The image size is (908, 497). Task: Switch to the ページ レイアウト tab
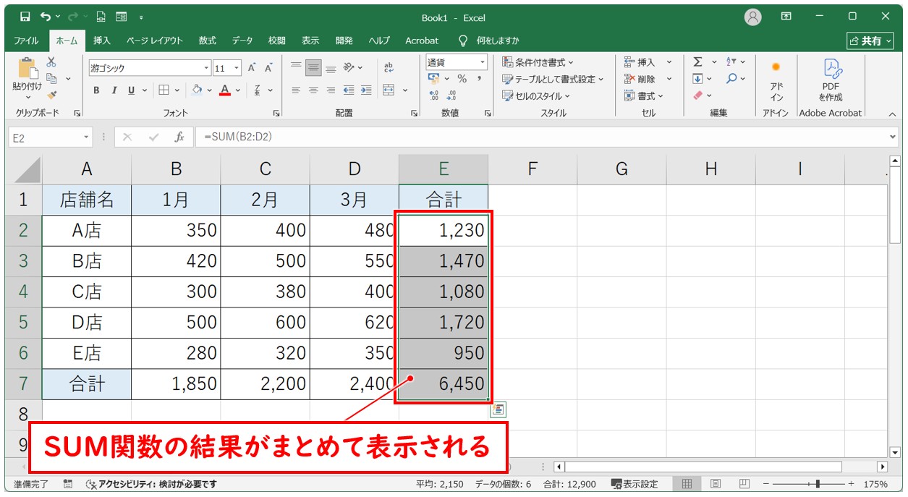click(155, 41)
